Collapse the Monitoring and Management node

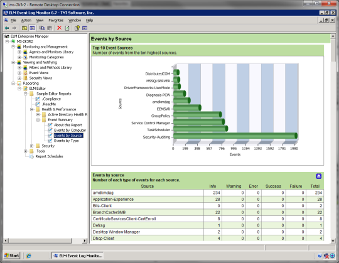13,46
